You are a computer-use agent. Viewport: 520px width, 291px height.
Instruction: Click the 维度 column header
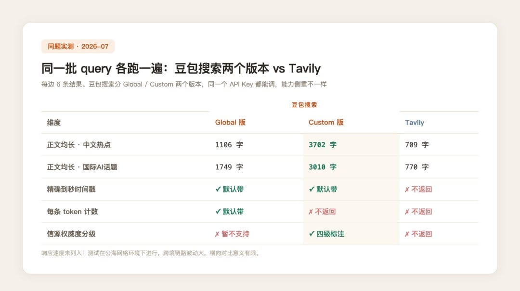[x=54, y=123]
